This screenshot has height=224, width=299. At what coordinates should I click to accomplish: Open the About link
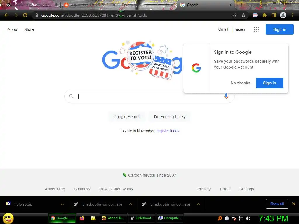tap(13, 29)
